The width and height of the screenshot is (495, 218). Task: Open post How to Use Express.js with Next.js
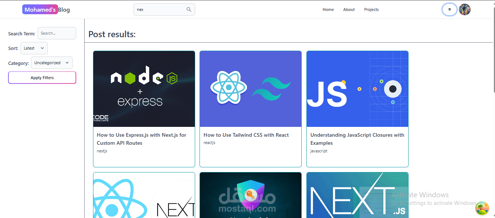click(142, 139)
